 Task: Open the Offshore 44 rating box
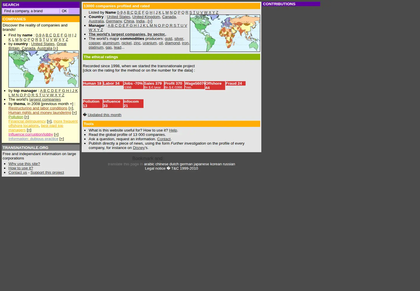215,86
